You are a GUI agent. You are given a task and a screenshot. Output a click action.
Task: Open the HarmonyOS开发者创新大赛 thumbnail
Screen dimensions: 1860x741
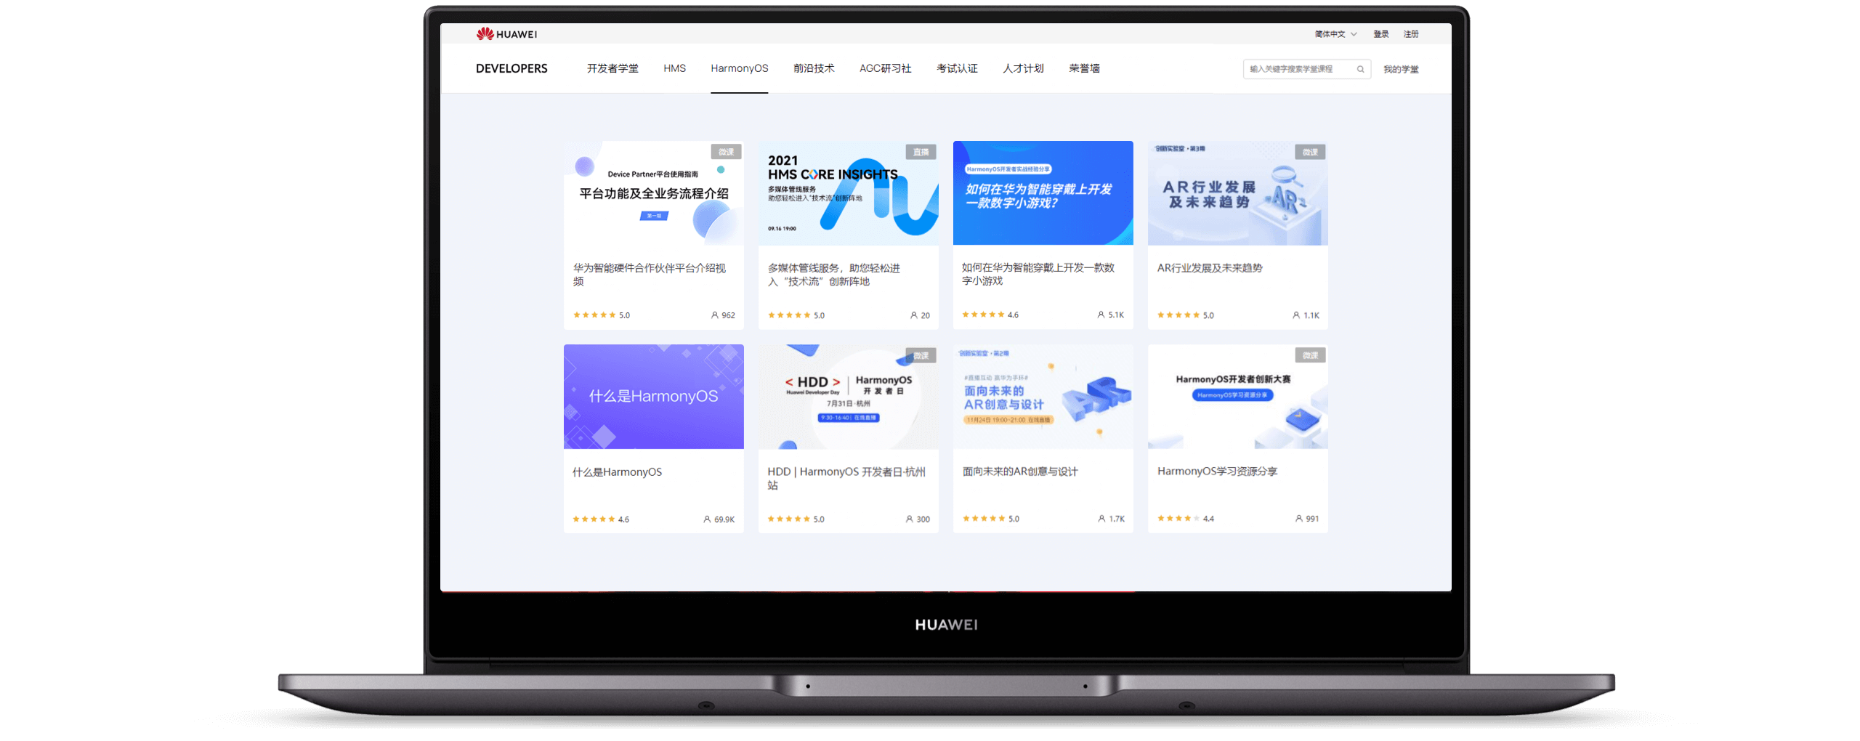point(1237,397)
